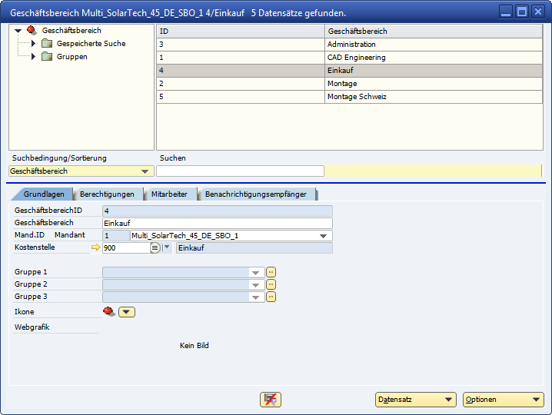Open the Mandant dropdown list
The image size is (552, 415).
coord(325,236)
